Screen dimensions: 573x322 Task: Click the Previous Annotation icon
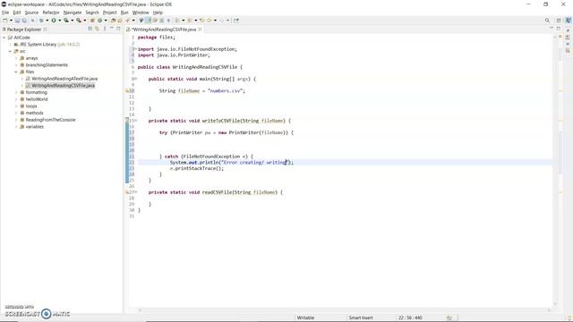(x=189, y=21)
